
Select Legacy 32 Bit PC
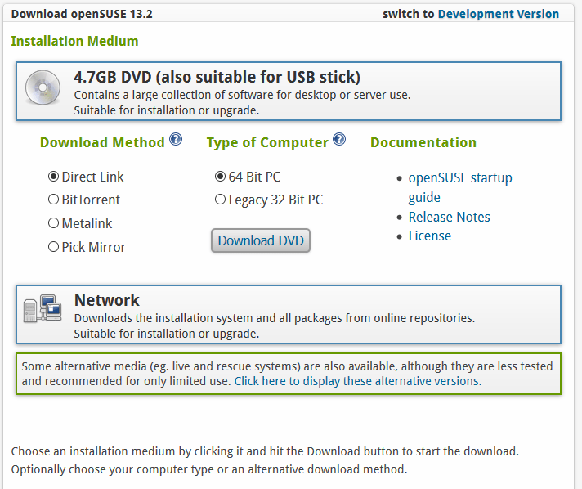220,200
